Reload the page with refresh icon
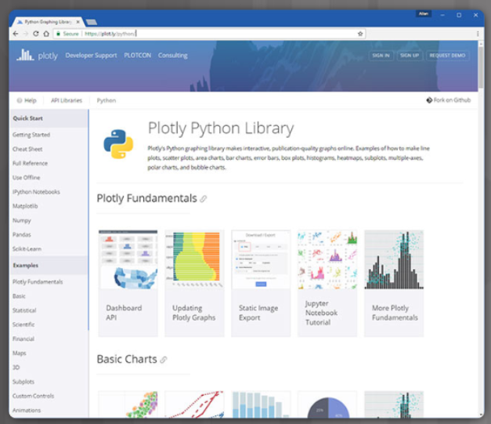491x424 pixels. pyautogui.click(x=36, y=34)
